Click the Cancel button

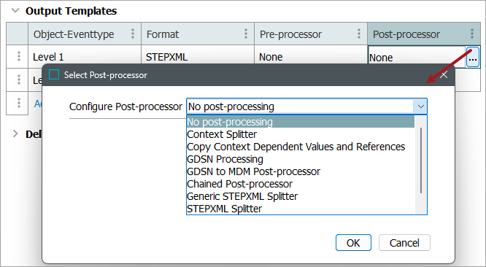[404, 242]
